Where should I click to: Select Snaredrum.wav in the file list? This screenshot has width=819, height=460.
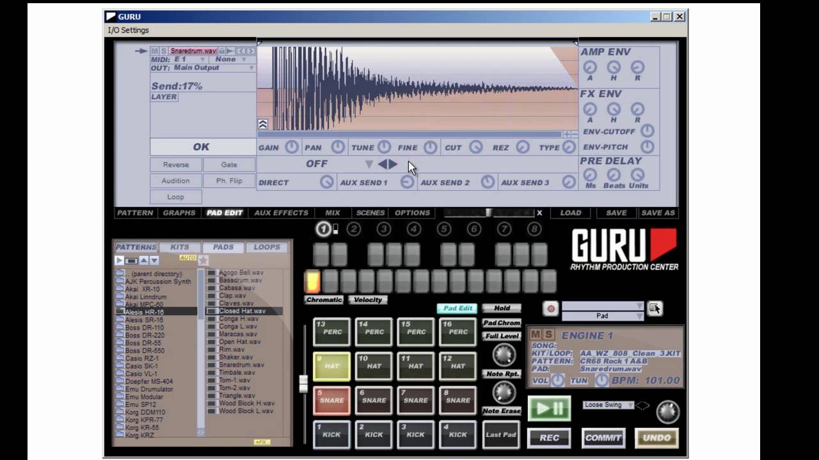tap(241, 365)
